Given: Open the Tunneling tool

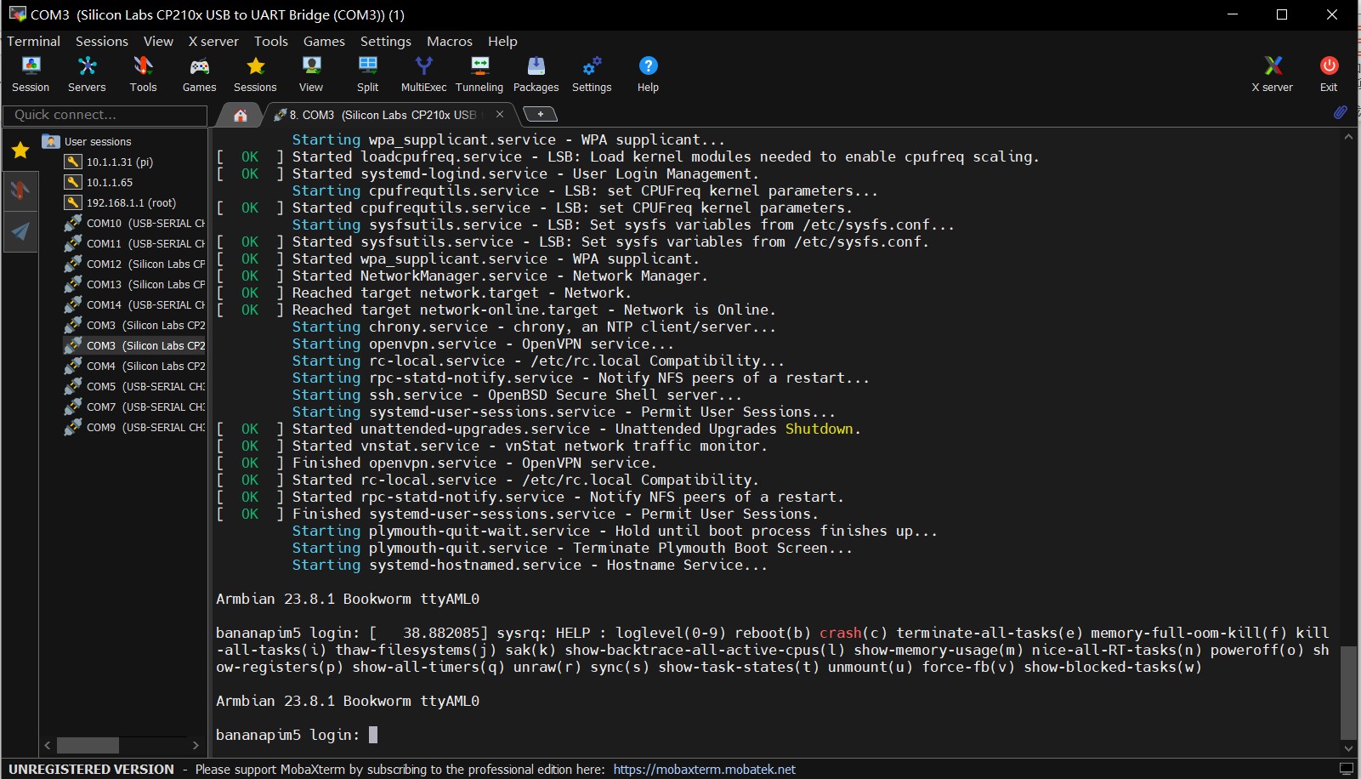Looking at the screenshot, I should pos(479,74).
